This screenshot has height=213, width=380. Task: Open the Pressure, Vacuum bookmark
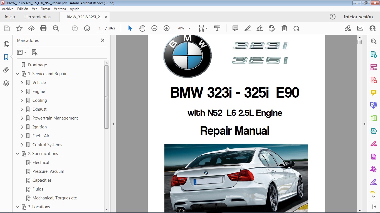(48, 171)
